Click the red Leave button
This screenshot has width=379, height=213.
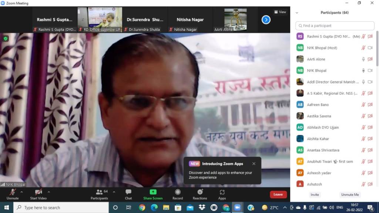[278, 194]
